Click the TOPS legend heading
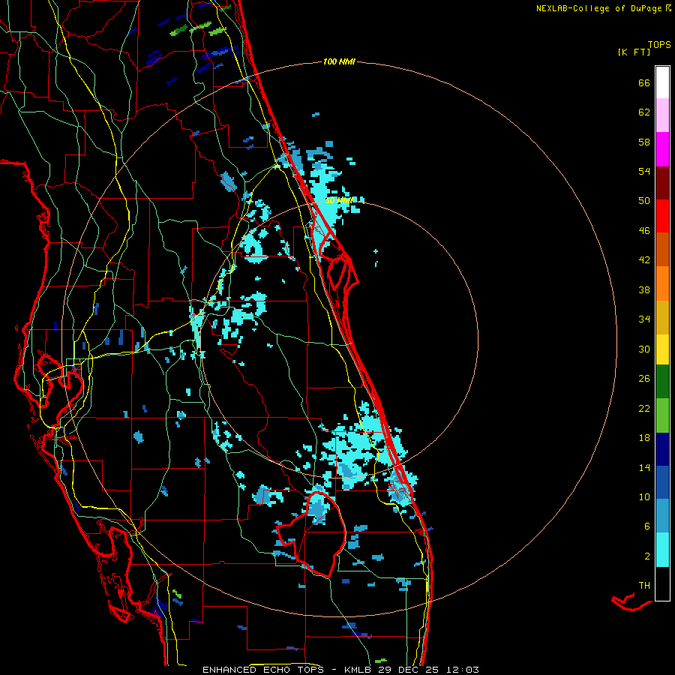The width and height of the screenshot is (675, 675). tap(659, 45)
